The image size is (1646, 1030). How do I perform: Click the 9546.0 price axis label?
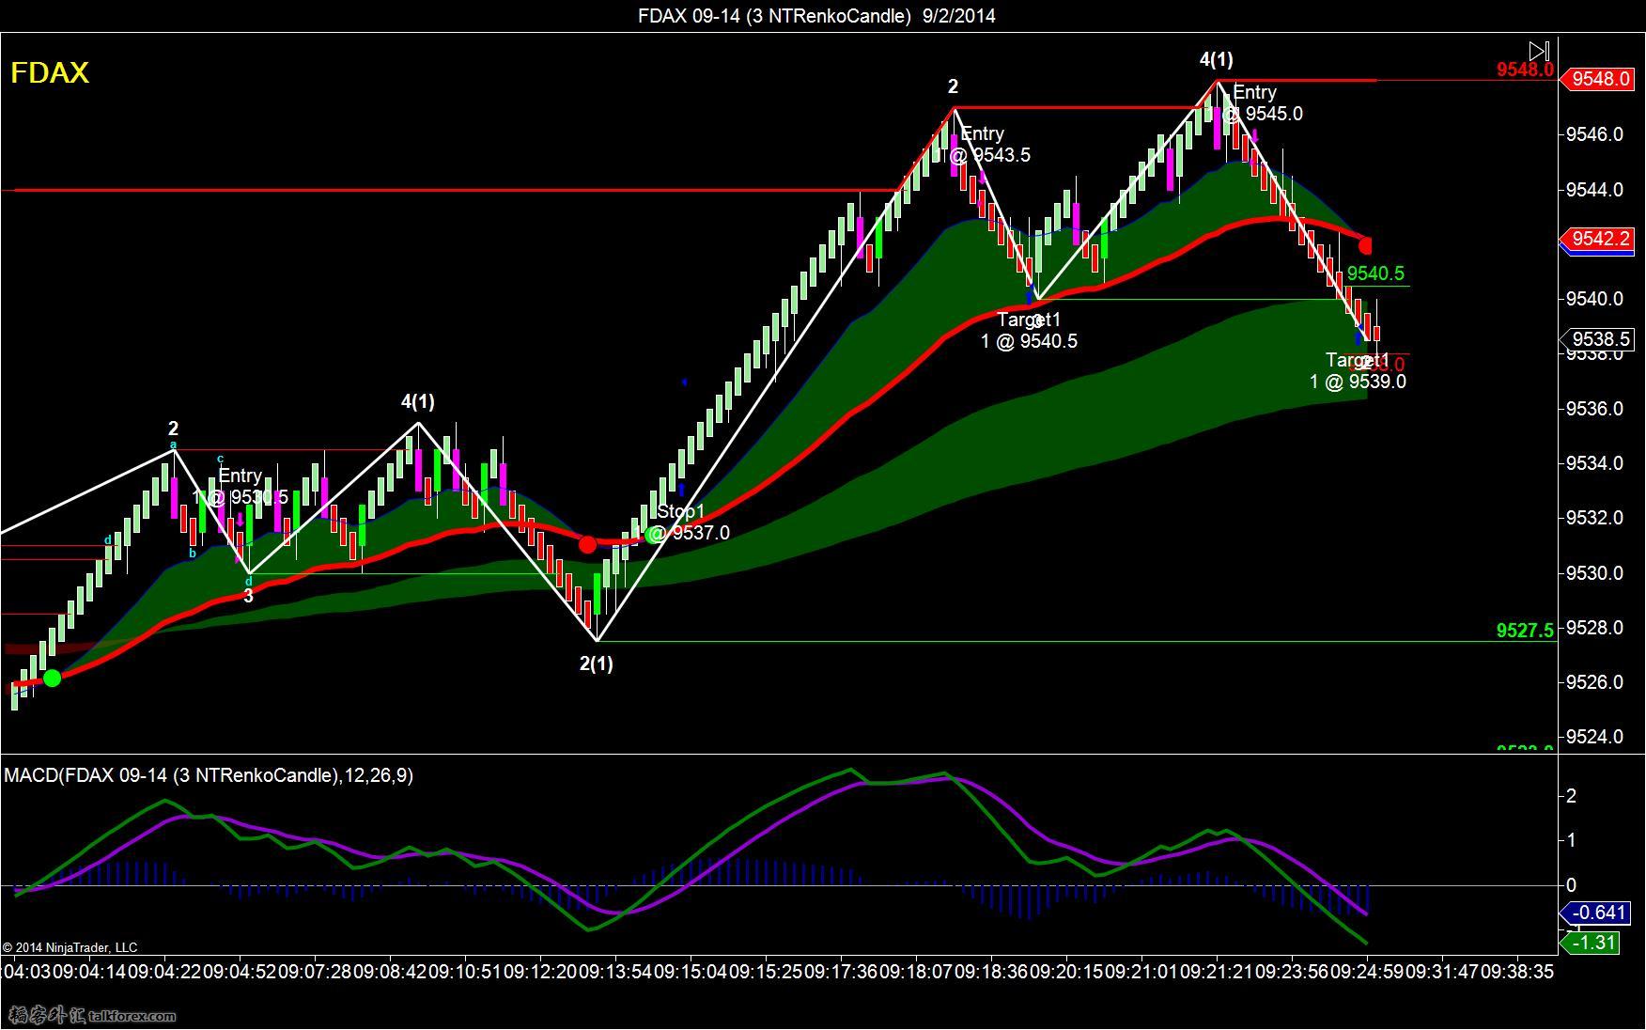[x=1594, y=134]
